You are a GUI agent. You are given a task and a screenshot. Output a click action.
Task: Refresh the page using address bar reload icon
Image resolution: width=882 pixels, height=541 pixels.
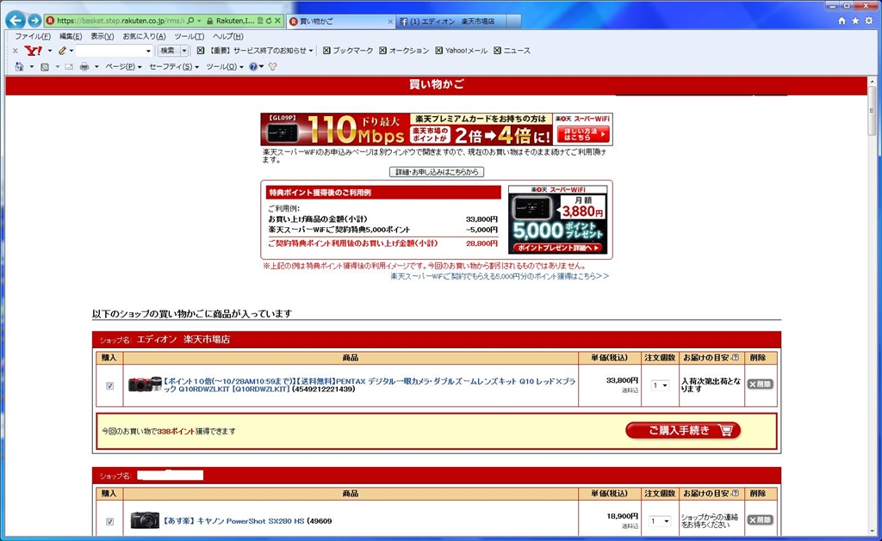[x=269, y=21]
